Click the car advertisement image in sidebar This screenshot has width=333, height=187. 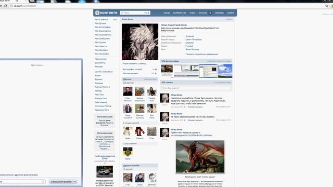(x=105, y=171)
